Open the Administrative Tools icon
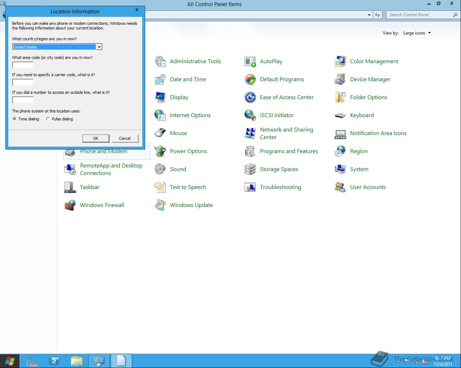 (x=160, y=61)
